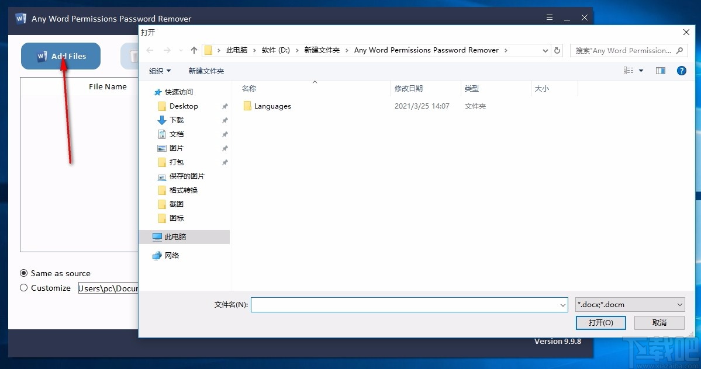The height and width of the screenshot is (369, 701).
Task: Open the Add Files function
Action: 60,55
